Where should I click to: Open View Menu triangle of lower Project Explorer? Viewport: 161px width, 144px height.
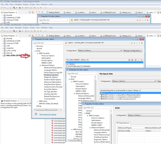point(37,35)
